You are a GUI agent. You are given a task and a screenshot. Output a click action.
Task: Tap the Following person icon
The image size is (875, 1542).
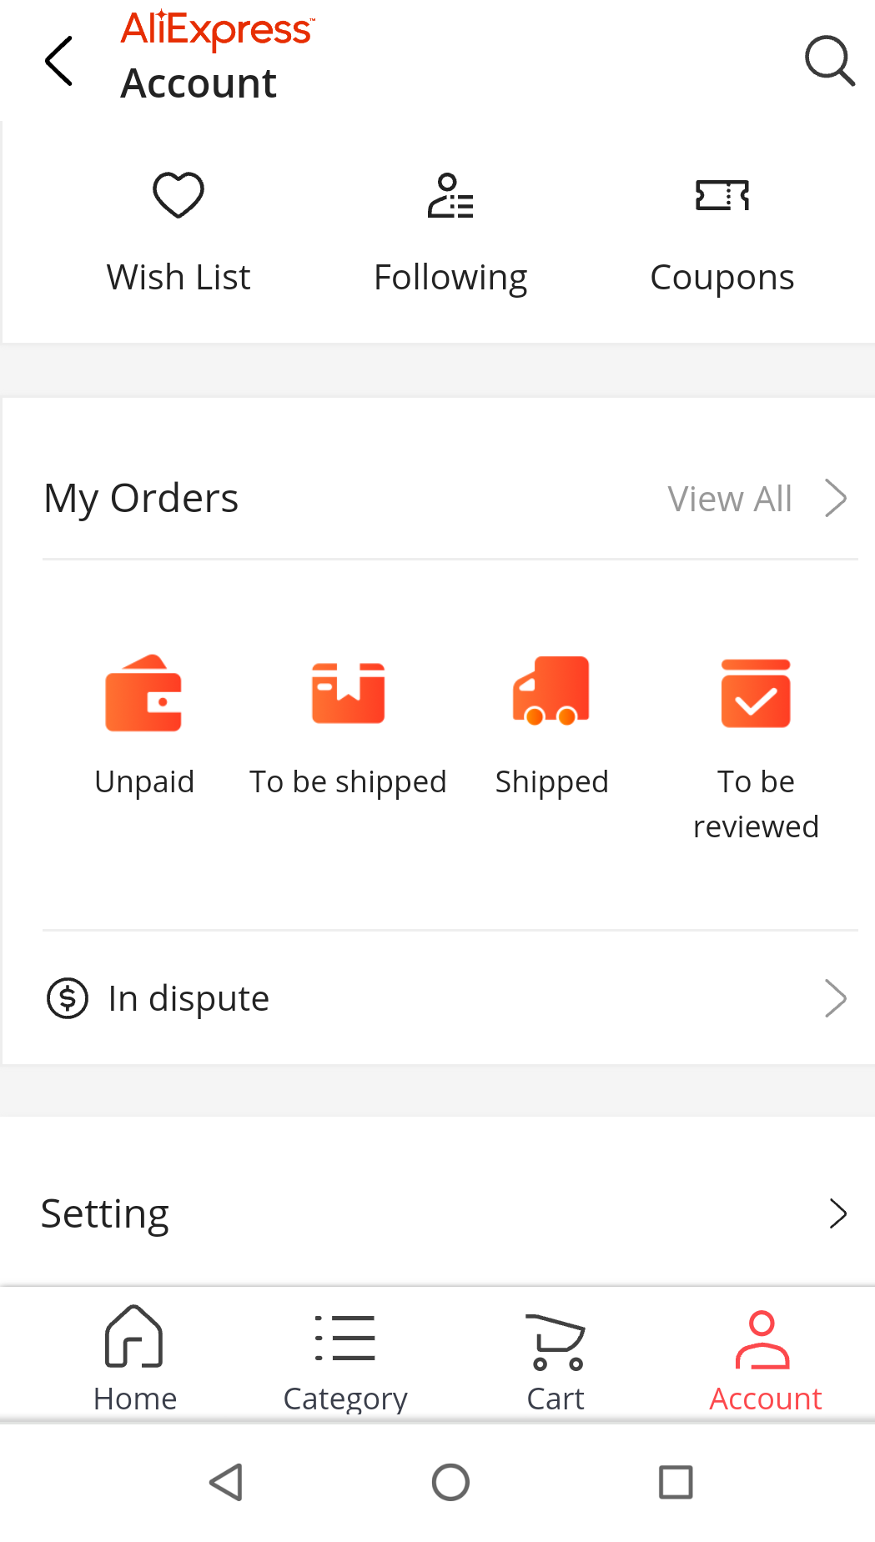click(450, 196)
